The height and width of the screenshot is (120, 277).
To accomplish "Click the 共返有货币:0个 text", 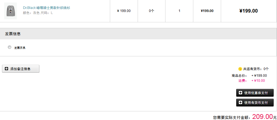I will [x=256, y=69].
